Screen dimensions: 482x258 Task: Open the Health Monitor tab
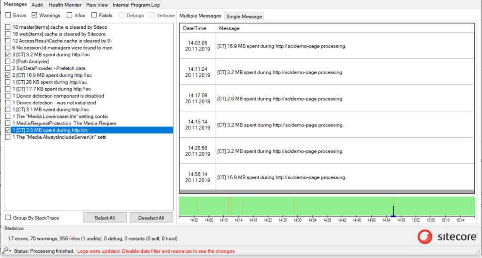click(x=65, y=5)
